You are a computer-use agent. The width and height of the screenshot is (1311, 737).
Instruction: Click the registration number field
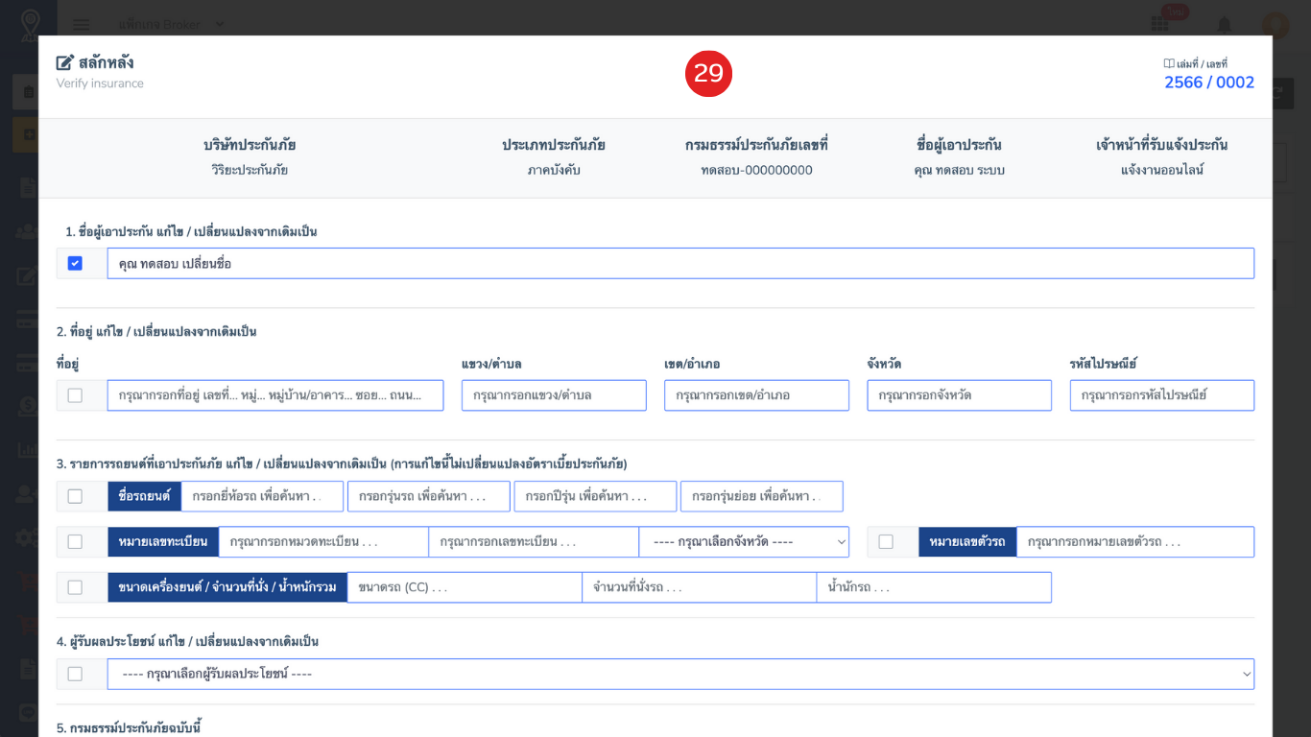[534, 542]
